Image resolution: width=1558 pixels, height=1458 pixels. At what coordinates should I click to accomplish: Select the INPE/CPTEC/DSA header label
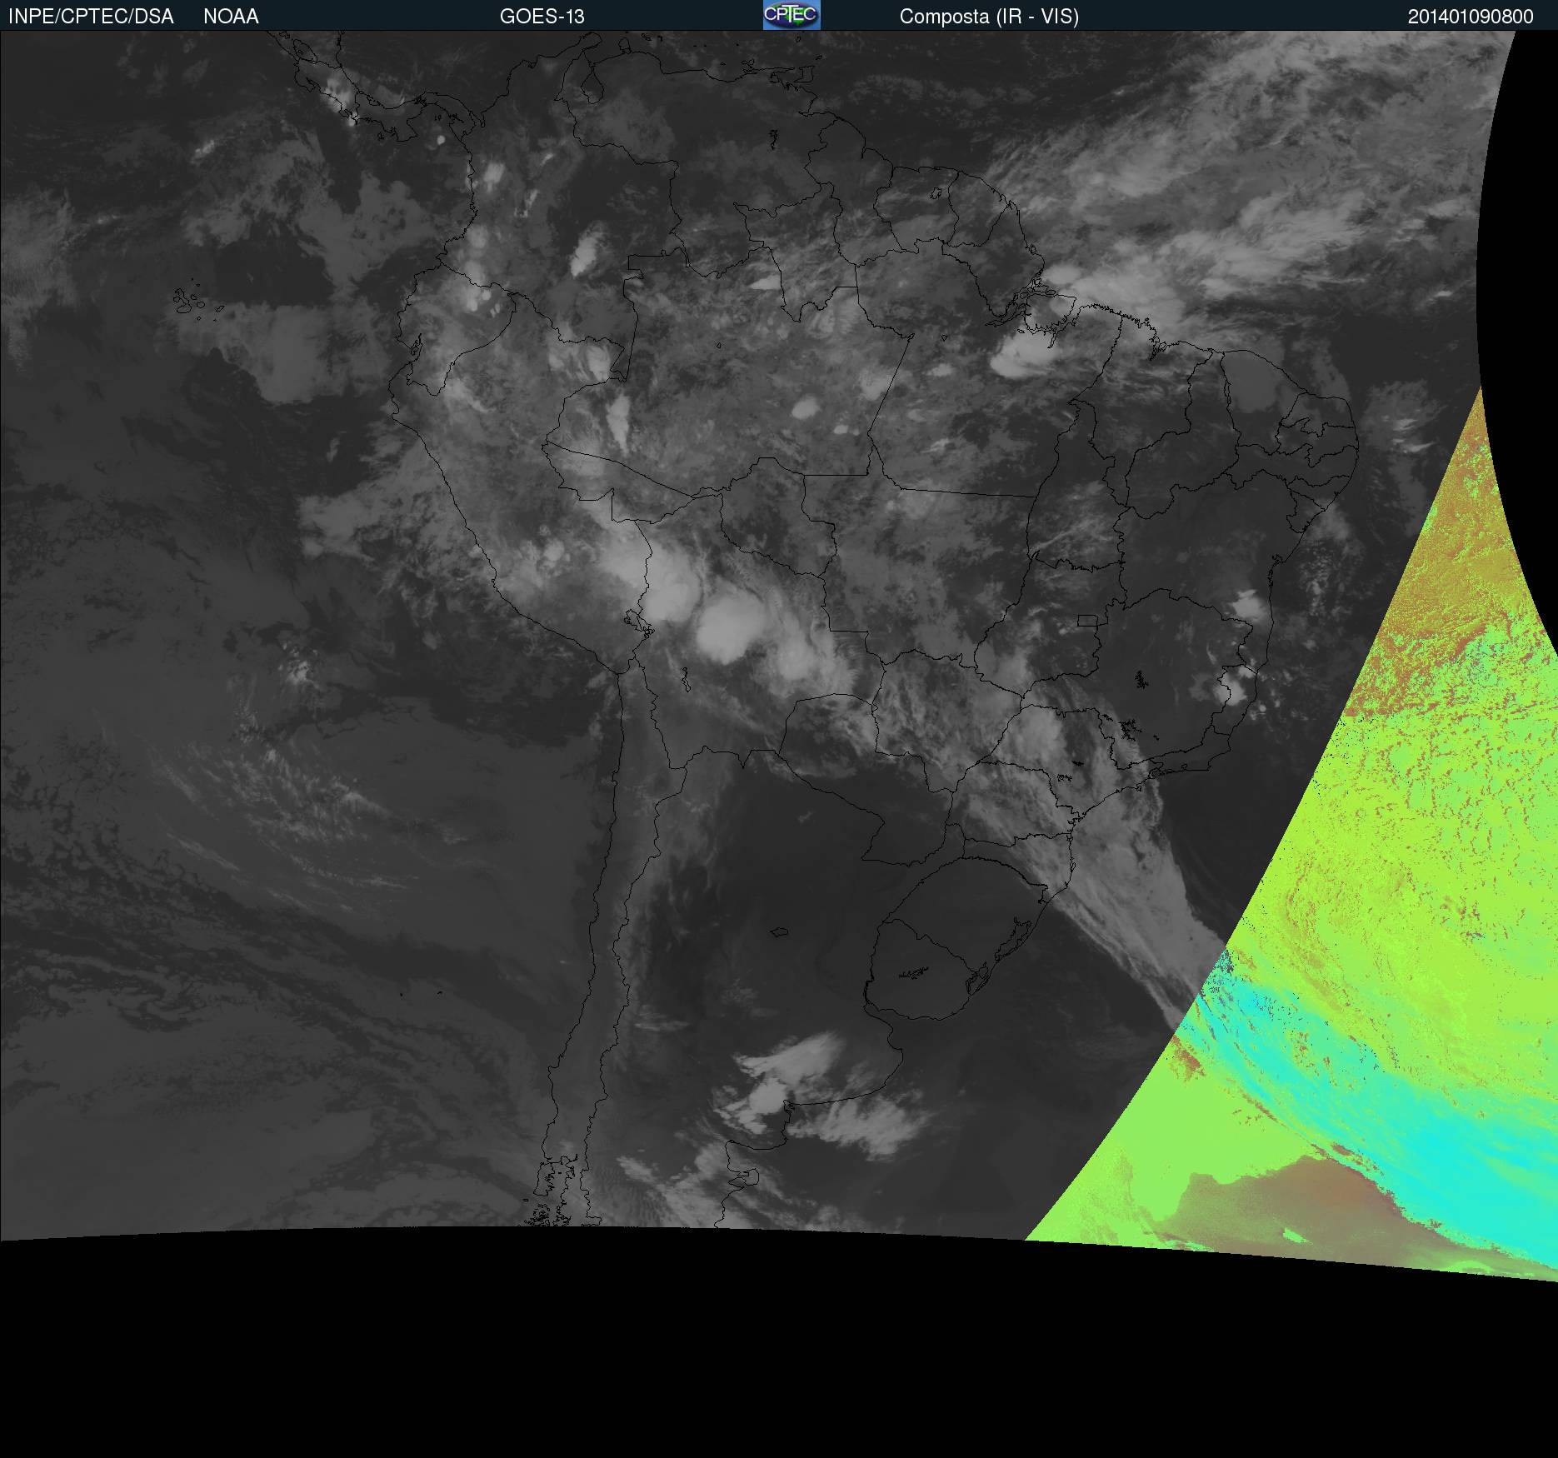[x=91, y=17]
